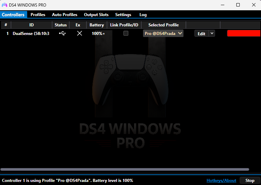Open the Settings tab
Viewport: 261px width, 185px height.
point(123,15)
